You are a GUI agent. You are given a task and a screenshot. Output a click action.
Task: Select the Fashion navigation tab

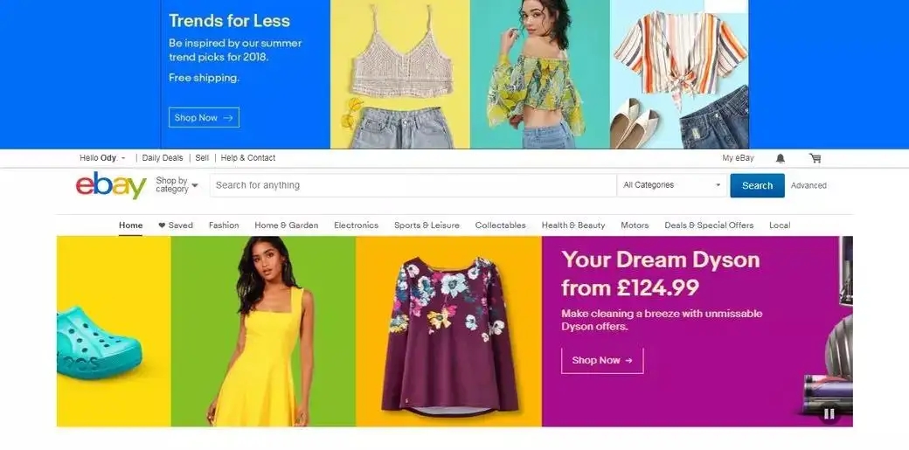point(224,225)
